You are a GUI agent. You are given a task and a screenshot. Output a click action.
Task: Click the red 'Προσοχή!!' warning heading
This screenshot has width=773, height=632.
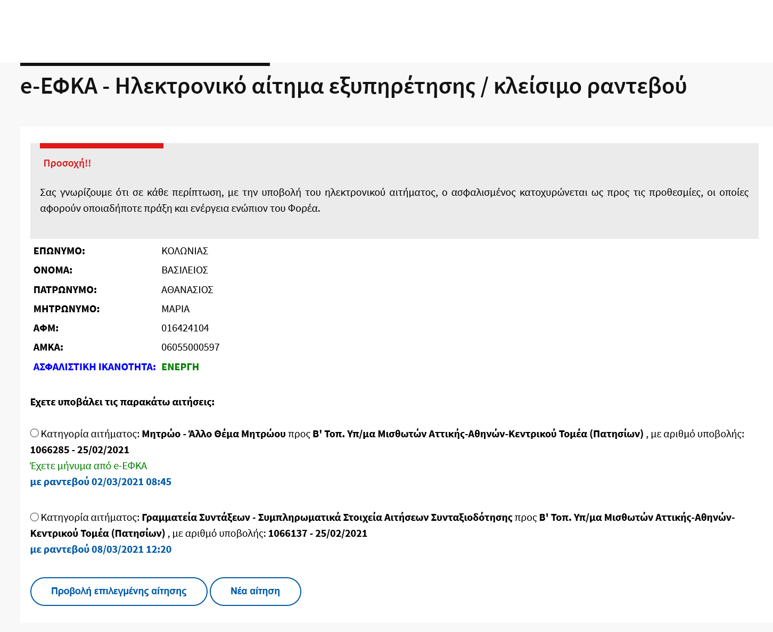click(x=67, y=163)
